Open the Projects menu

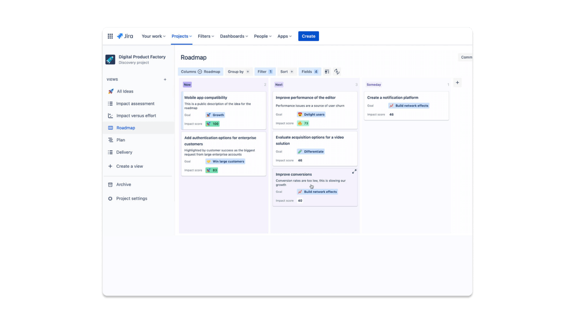coord(181,36)
